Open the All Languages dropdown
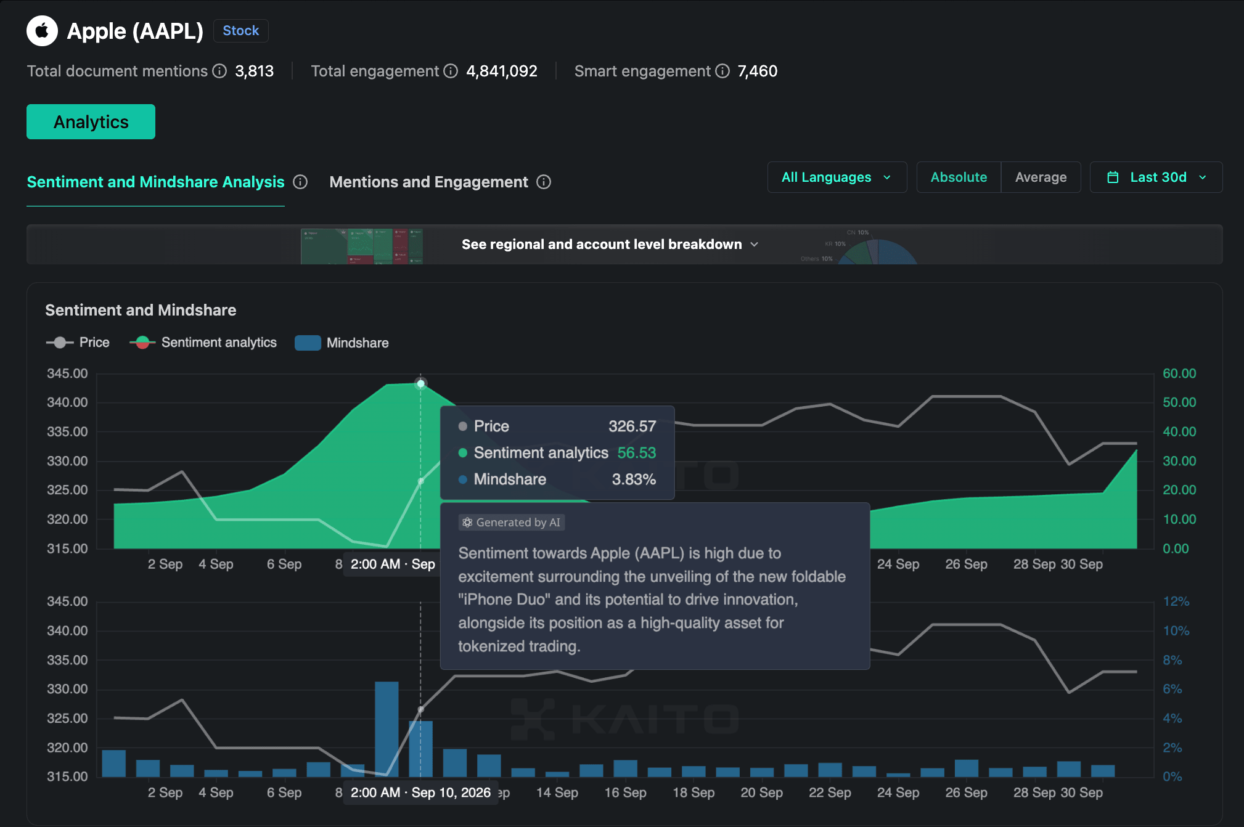This screenshot has width=1244, height=827. [837, 177]
